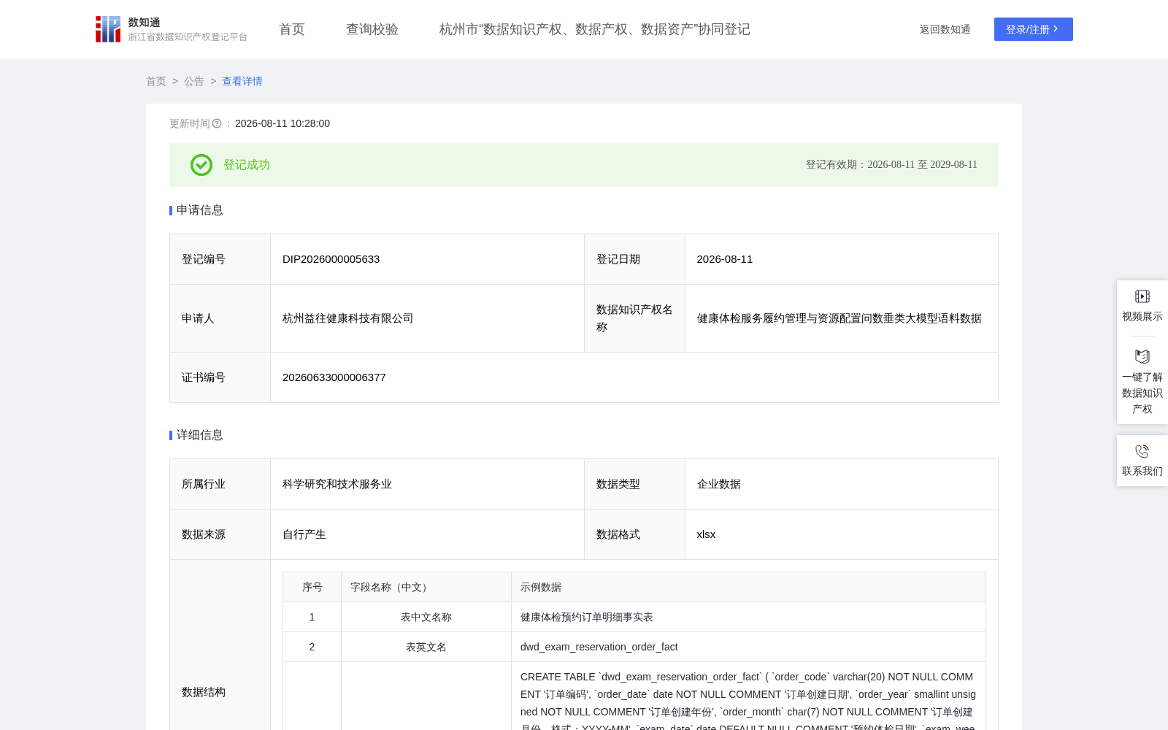Click the 序号 column header
The height and width of the screenshot is (730, 1168).
312,587
